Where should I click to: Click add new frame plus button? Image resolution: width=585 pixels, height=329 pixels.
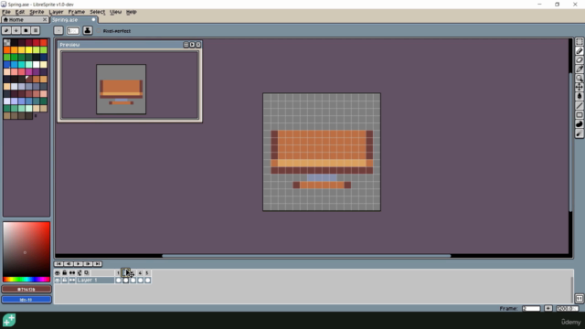(x=548, y=309)
